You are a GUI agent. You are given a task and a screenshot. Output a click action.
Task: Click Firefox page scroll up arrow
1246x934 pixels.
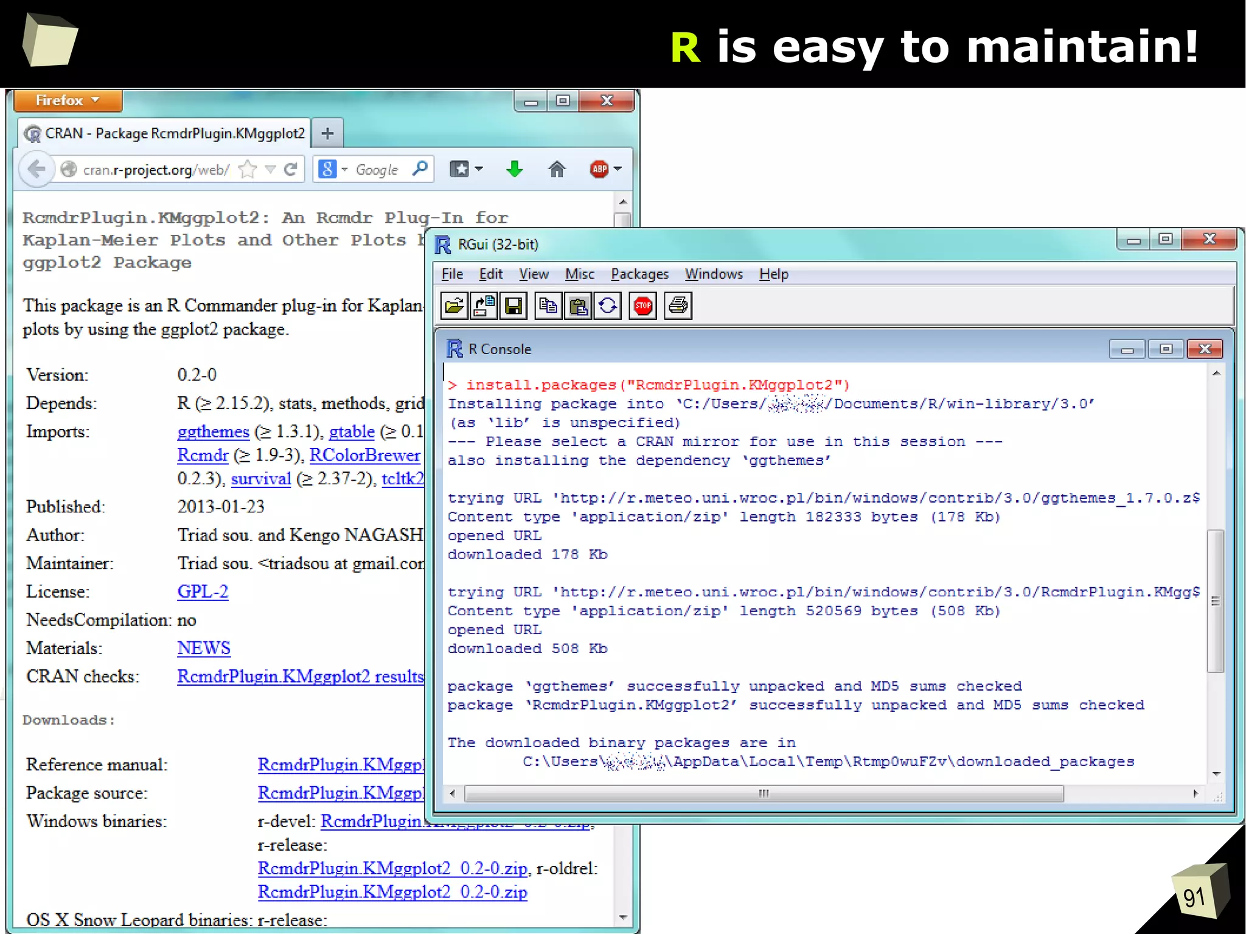pyautogui.click(x=622, y=202)
